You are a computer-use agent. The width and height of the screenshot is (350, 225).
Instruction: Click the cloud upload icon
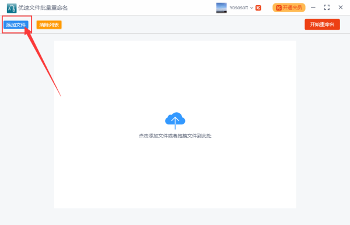175,120
